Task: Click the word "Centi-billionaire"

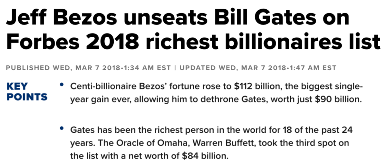Action: 101,87
